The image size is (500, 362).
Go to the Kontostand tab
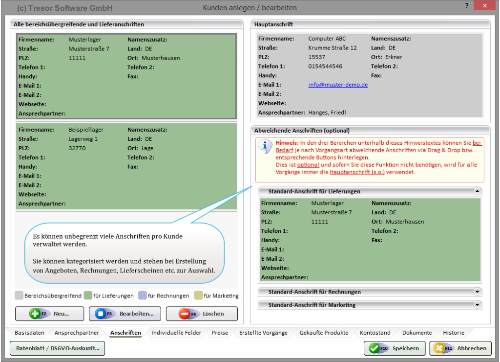(x=375, y=333)
